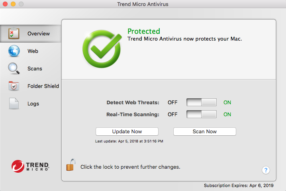
Task: Minimize the Trend Micro Antivirus window
Action: 13,4
